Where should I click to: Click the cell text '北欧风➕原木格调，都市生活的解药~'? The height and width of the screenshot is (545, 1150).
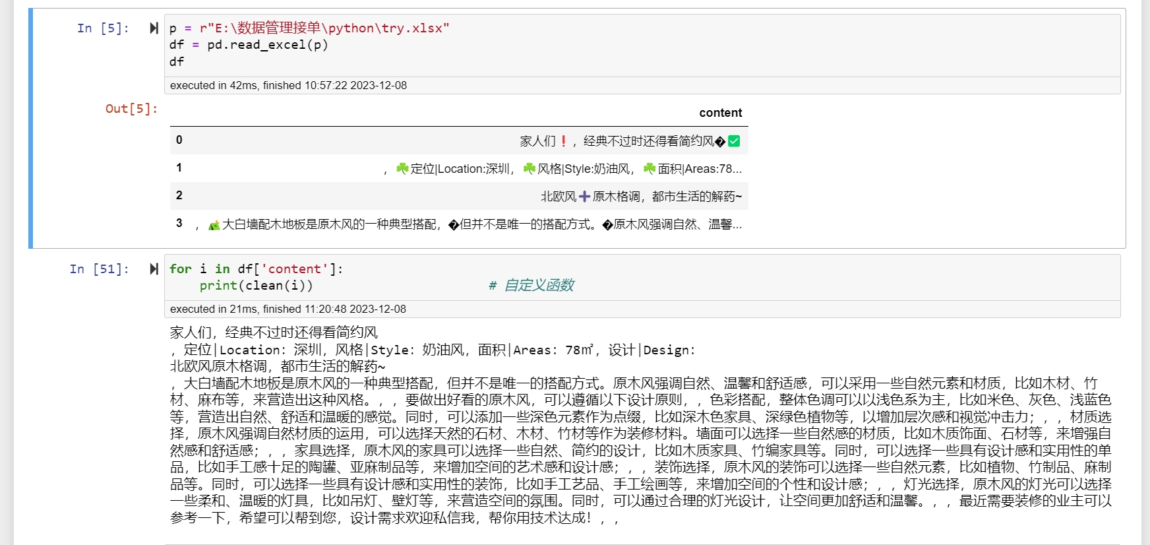point(642,197)
